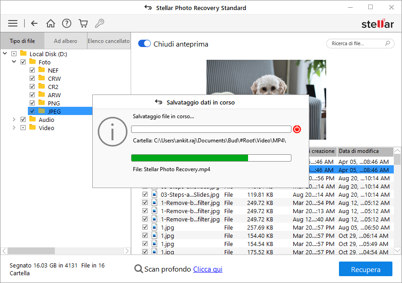Follow the Clicca qui link
This screenshot has width=402, height=283.
207,269
